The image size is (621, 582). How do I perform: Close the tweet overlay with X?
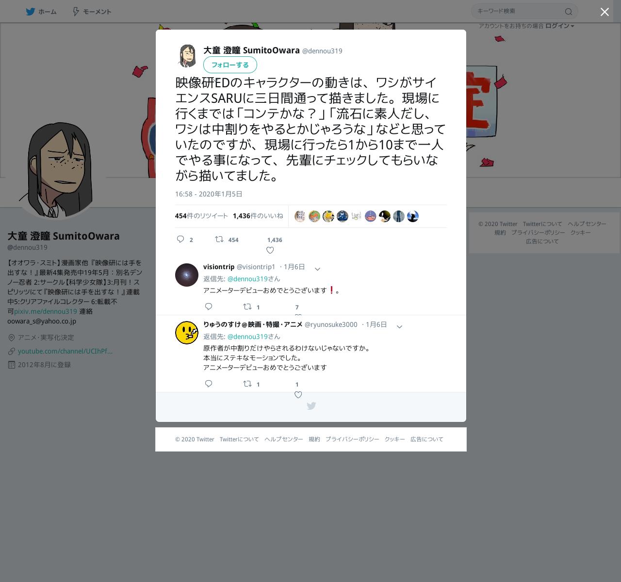[x=605, y=12]
